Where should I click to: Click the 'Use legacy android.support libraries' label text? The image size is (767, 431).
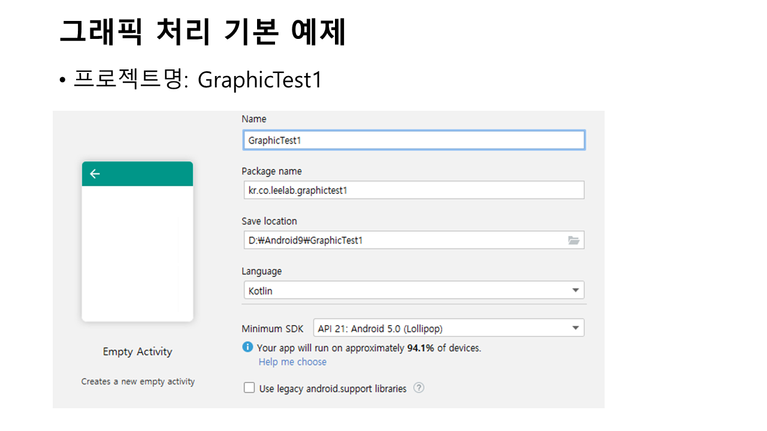(333, 388)
